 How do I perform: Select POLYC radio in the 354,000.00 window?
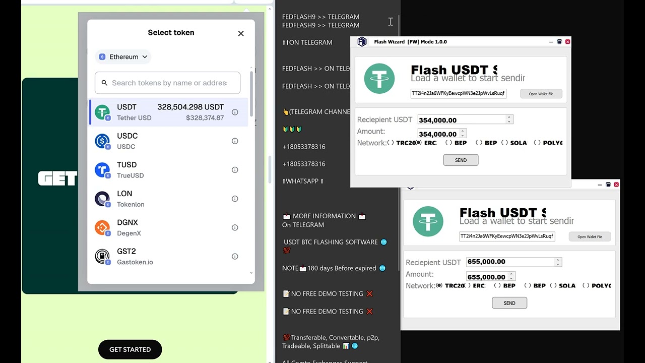coord(537,143)
